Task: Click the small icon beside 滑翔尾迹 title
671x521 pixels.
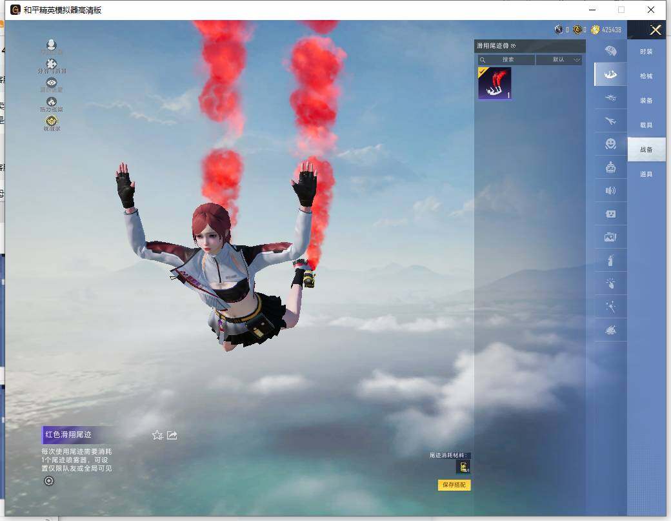Action: click(514, 46)
